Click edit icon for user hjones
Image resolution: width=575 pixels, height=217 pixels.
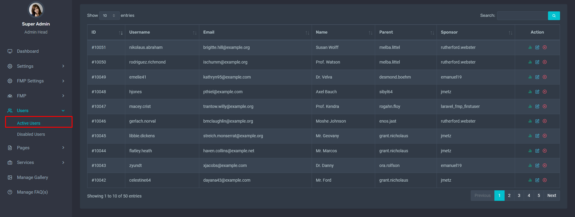(x=537, y=92)
